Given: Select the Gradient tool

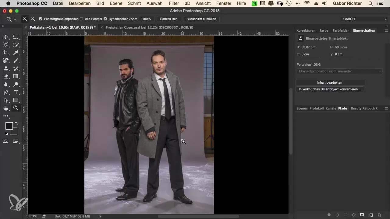Looking at the screenshot, I should click(x=16, y=76).
